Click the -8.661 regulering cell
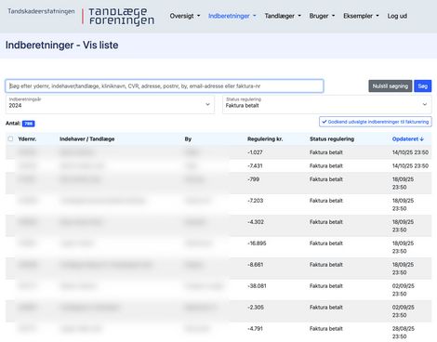 click(x=256, y=265)
